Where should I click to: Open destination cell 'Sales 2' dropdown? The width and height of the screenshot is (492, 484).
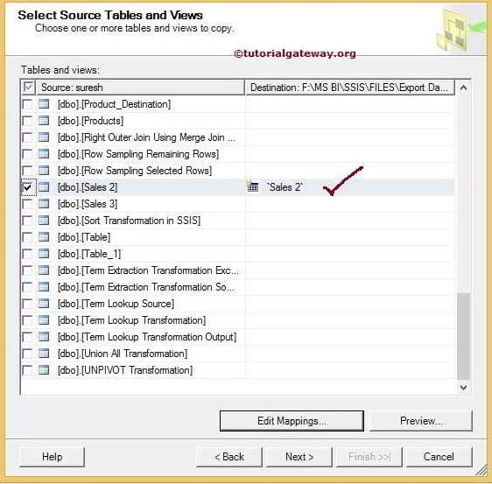(x=350, y=187)
